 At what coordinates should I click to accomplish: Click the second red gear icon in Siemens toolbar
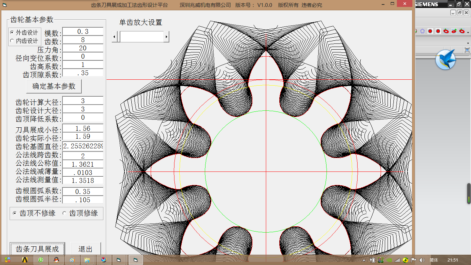(438, 31)
